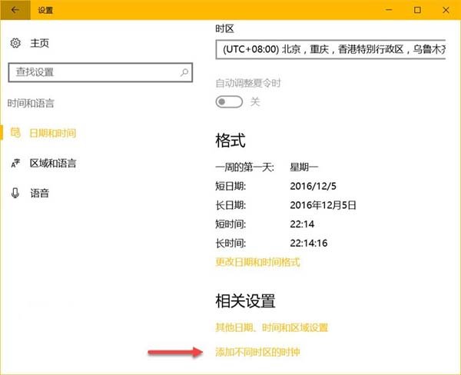Click the calendar clock icon for 日期和时间
The width and height of the screenshot is (461, 375).
15,133
